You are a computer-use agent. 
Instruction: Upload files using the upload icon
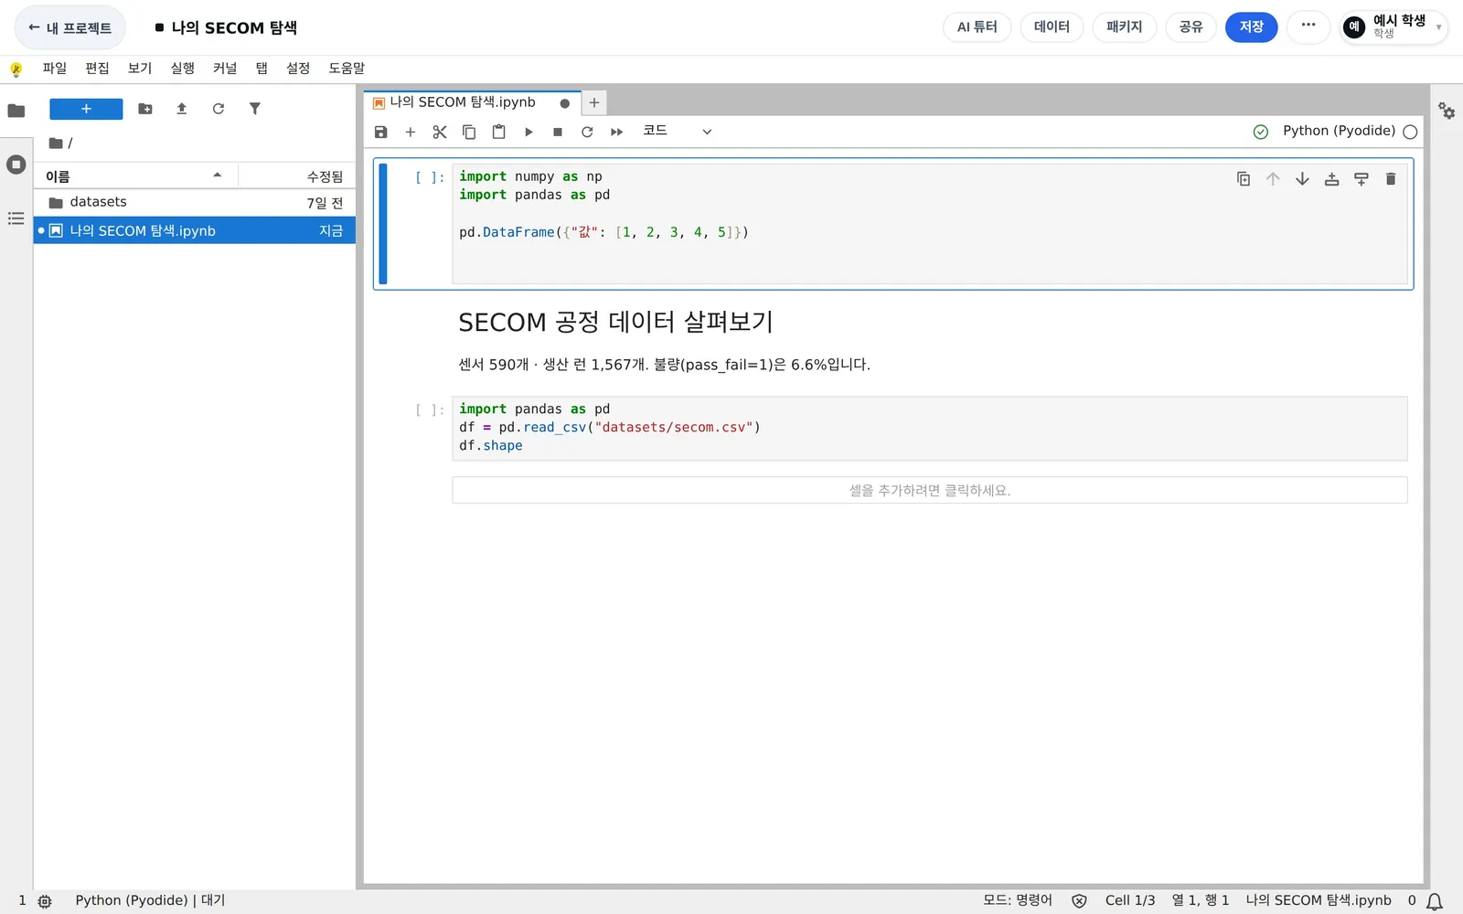point(182,109)
